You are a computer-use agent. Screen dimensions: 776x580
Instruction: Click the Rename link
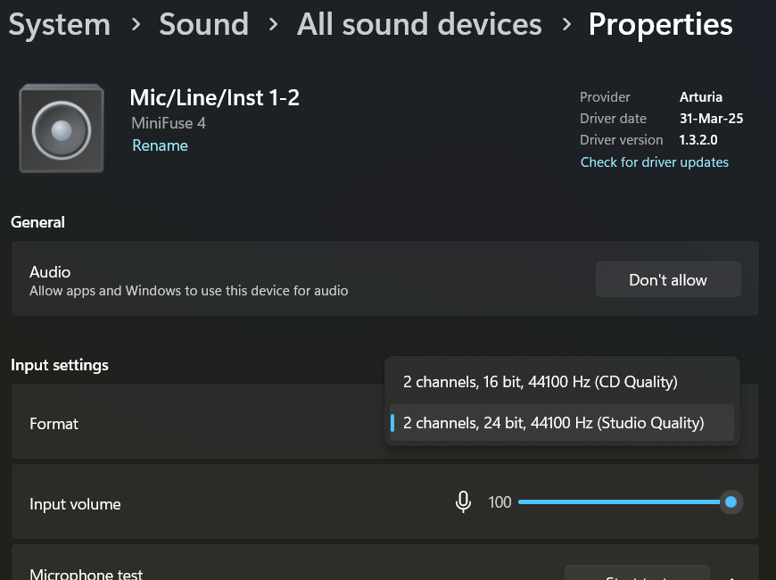click(160, 145)
